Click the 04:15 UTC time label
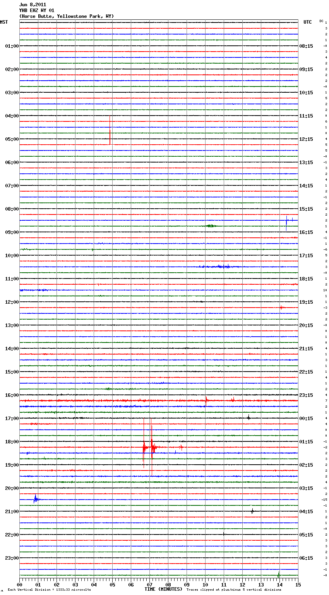The width and height of the screenshot is (329, 595). click(306, 512)
